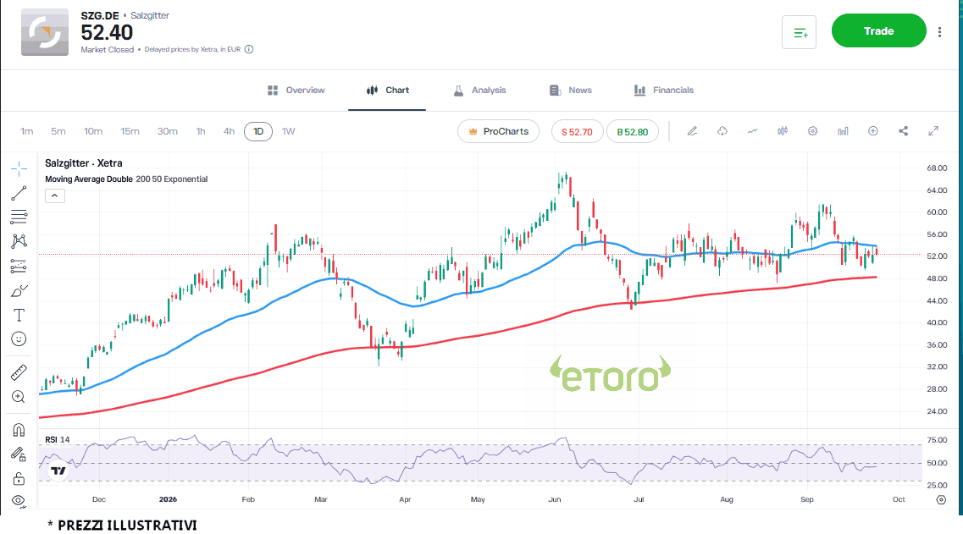Select the trend line drawing tool
963x534 pixels.
[19, 193]
